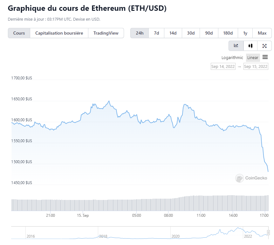Show the 30d price range
Image resolution: width=274 pixels, height=245 pixels.
191,33
